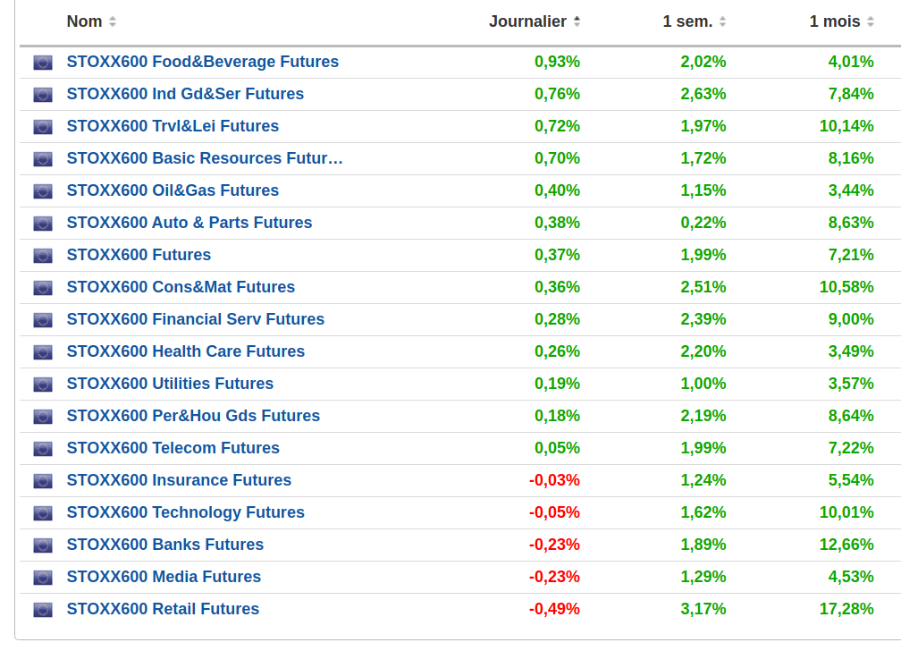Click the flag icon beside STOXX600 Food&Beverage Futures
The width and height of the screenshot is (901, 651).
(43, 63)
